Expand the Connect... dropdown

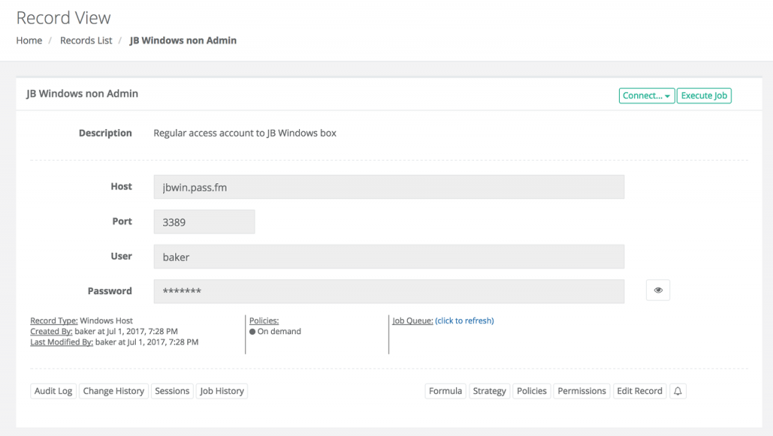pyautogui.click(x=646, y=96)
